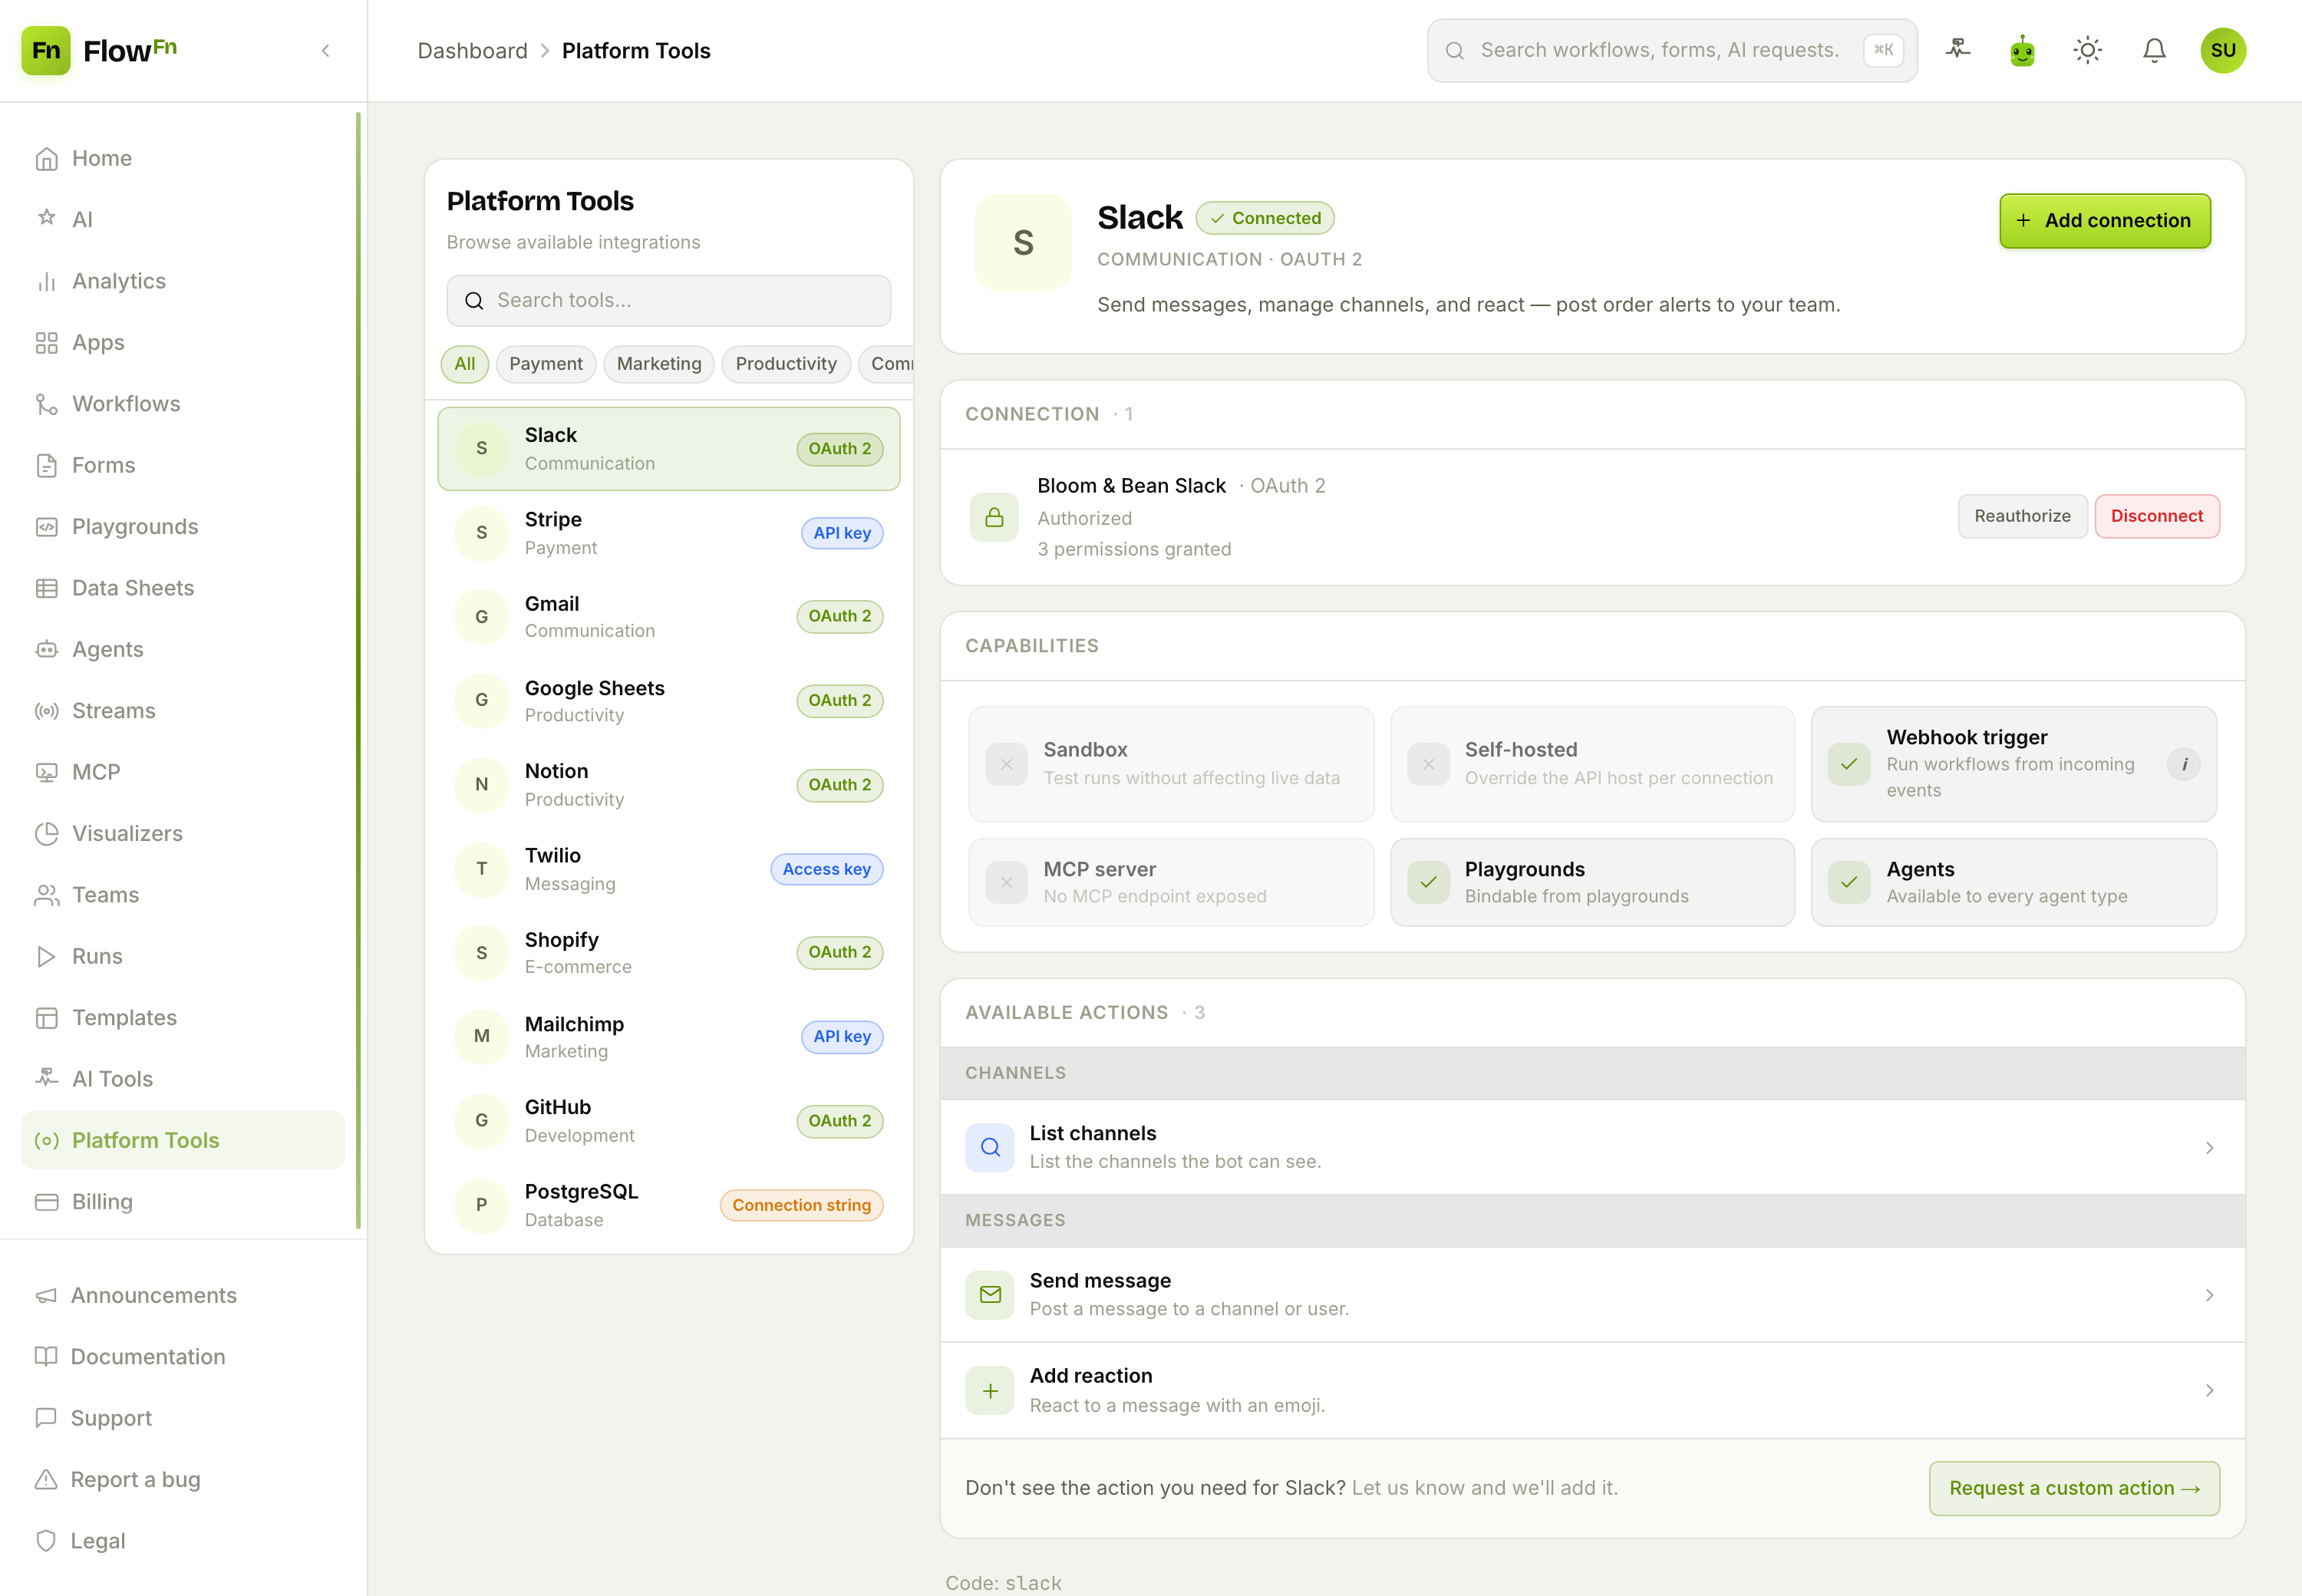Click the Announcements megaphone icon
The width and height of the screenshot is (2302, 1596).
tap(46, 1295)
